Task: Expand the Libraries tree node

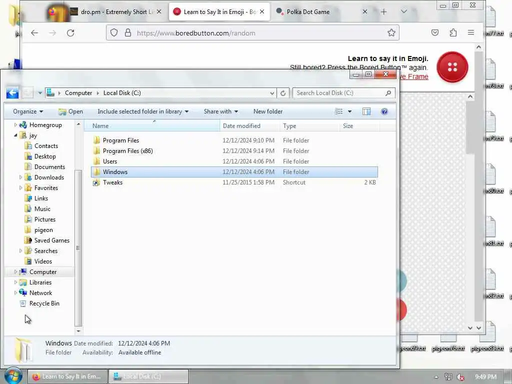Action: point(15,282)
